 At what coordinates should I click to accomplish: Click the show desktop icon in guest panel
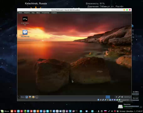[x=27, y=97]
